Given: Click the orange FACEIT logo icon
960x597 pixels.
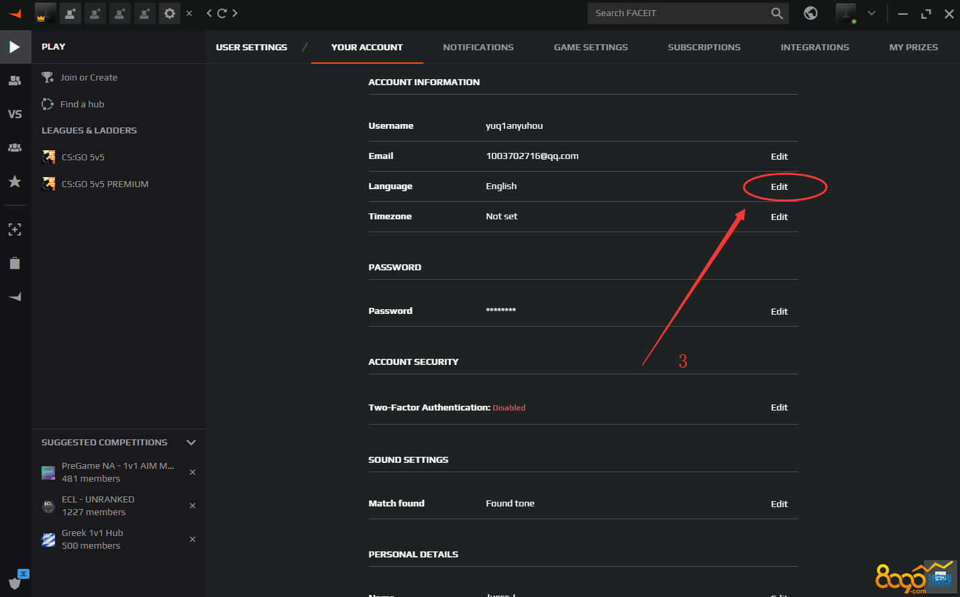Looking at the screenshot, I should click(15, 13).
